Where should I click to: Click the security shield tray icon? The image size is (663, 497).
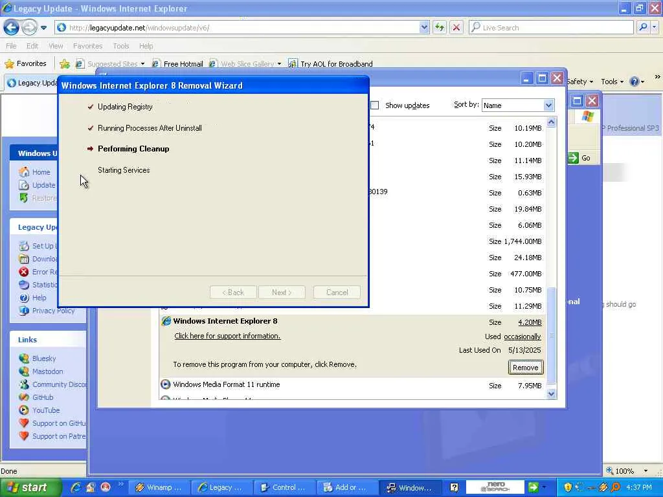(568, 487)
